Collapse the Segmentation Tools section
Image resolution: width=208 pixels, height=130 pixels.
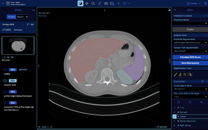coord(206,68)
